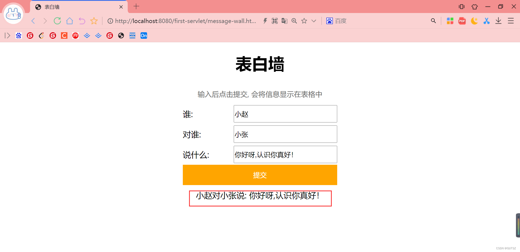Screen dimensions: 520x252
Task: Click the search magnifier icon
Action: (433, 21)
